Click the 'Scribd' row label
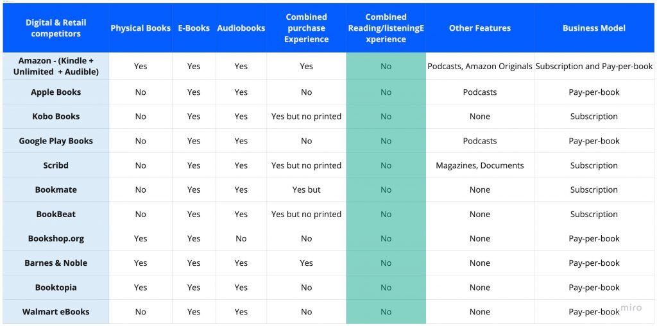 coord(56,165)
